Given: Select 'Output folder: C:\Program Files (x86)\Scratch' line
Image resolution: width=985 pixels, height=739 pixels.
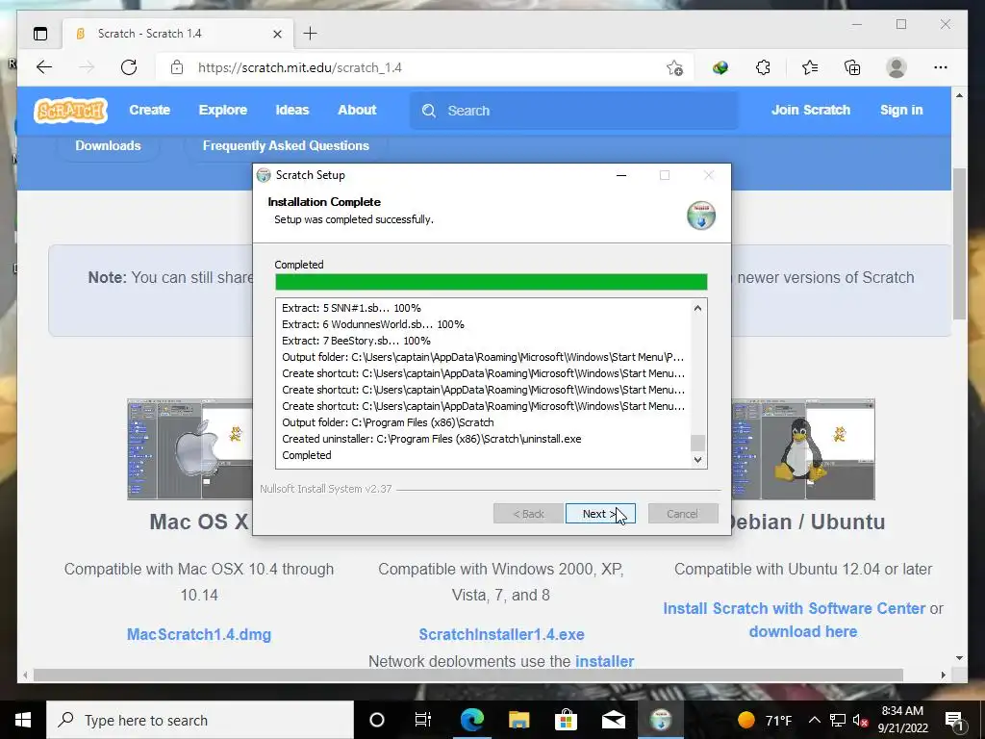Looking at the screenshot, I should (388, 422).
